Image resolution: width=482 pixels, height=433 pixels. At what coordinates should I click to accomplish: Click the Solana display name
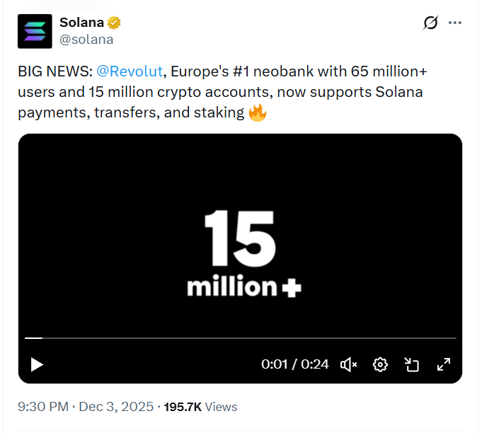point(81,23)
